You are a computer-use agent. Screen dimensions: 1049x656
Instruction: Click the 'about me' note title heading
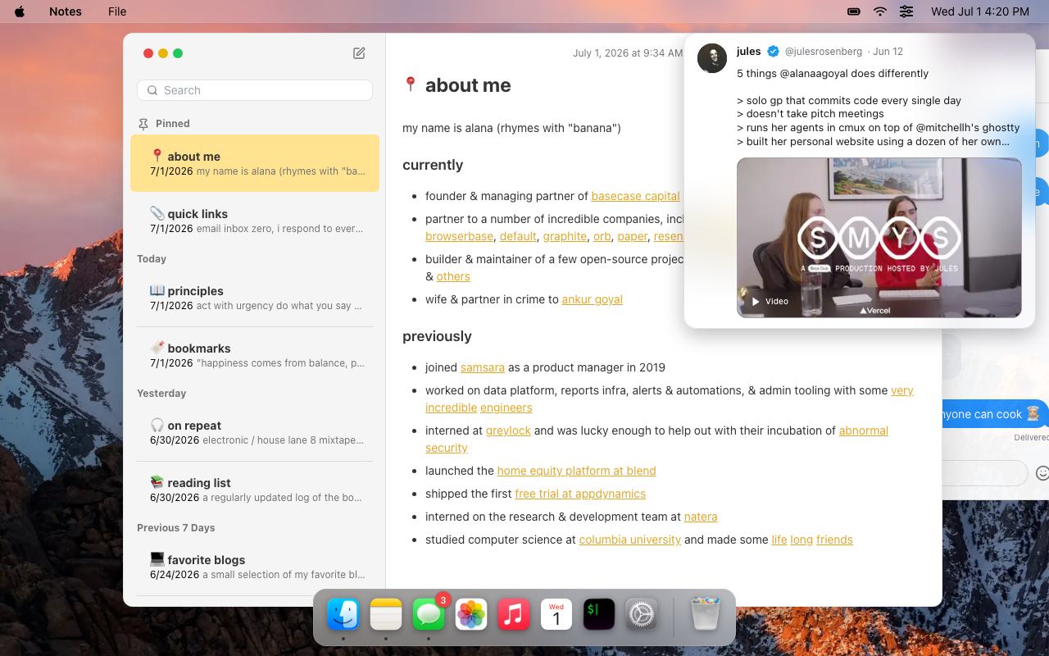click(x=468, y=85)
